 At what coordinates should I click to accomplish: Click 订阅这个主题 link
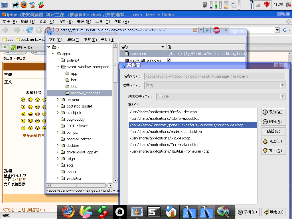pos(24,210)
